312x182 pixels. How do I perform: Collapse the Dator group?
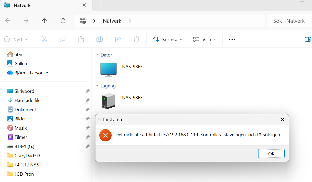click(x=97, y=55)
